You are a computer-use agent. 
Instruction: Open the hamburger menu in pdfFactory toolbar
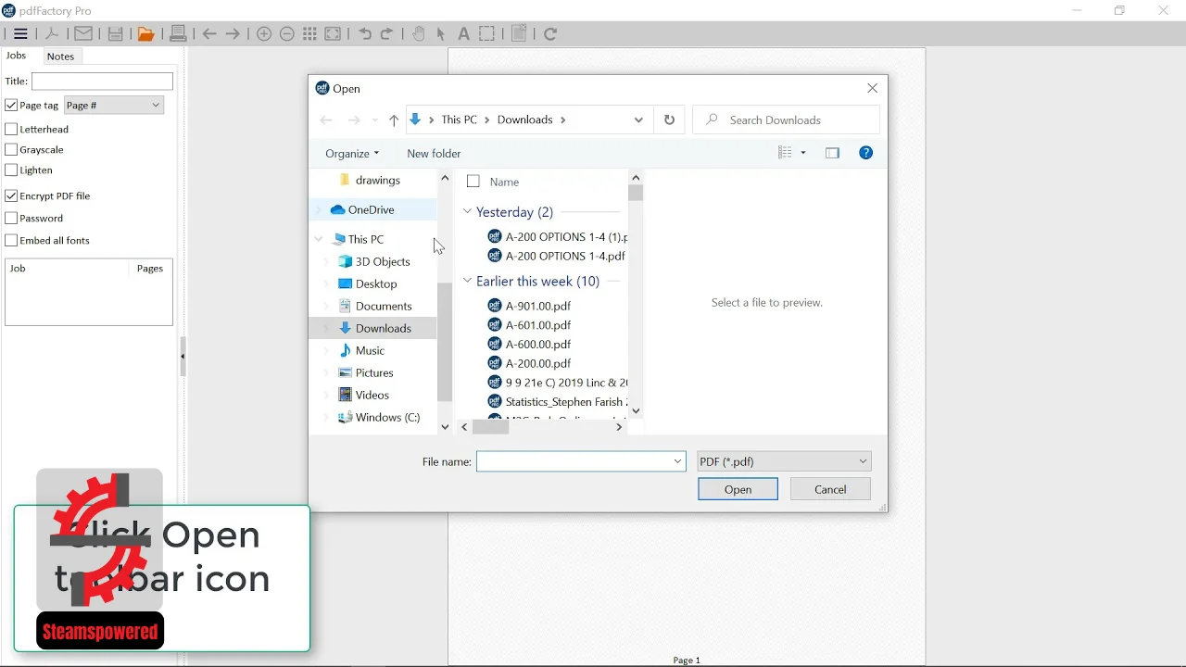pyautogui.click(x=20, y=34)
